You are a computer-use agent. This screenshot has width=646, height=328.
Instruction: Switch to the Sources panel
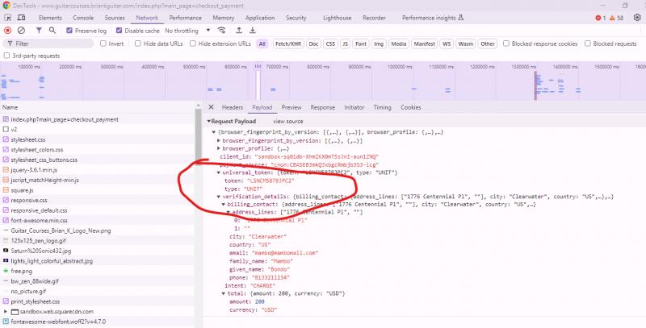[115, 18]
